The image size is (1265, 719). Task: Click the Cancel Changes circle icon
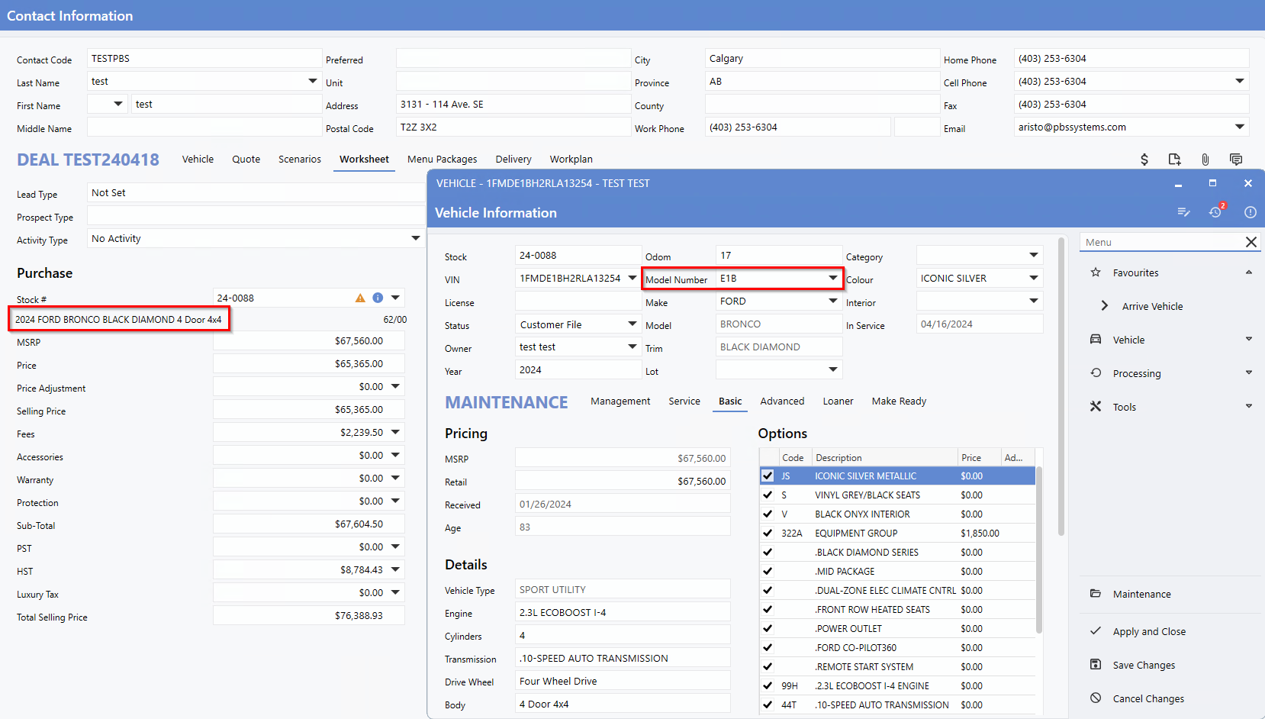1096,698
